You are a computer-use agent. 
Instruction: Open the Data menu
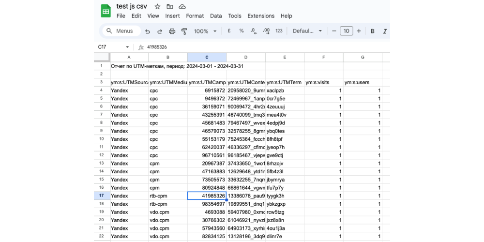point(216,16)
